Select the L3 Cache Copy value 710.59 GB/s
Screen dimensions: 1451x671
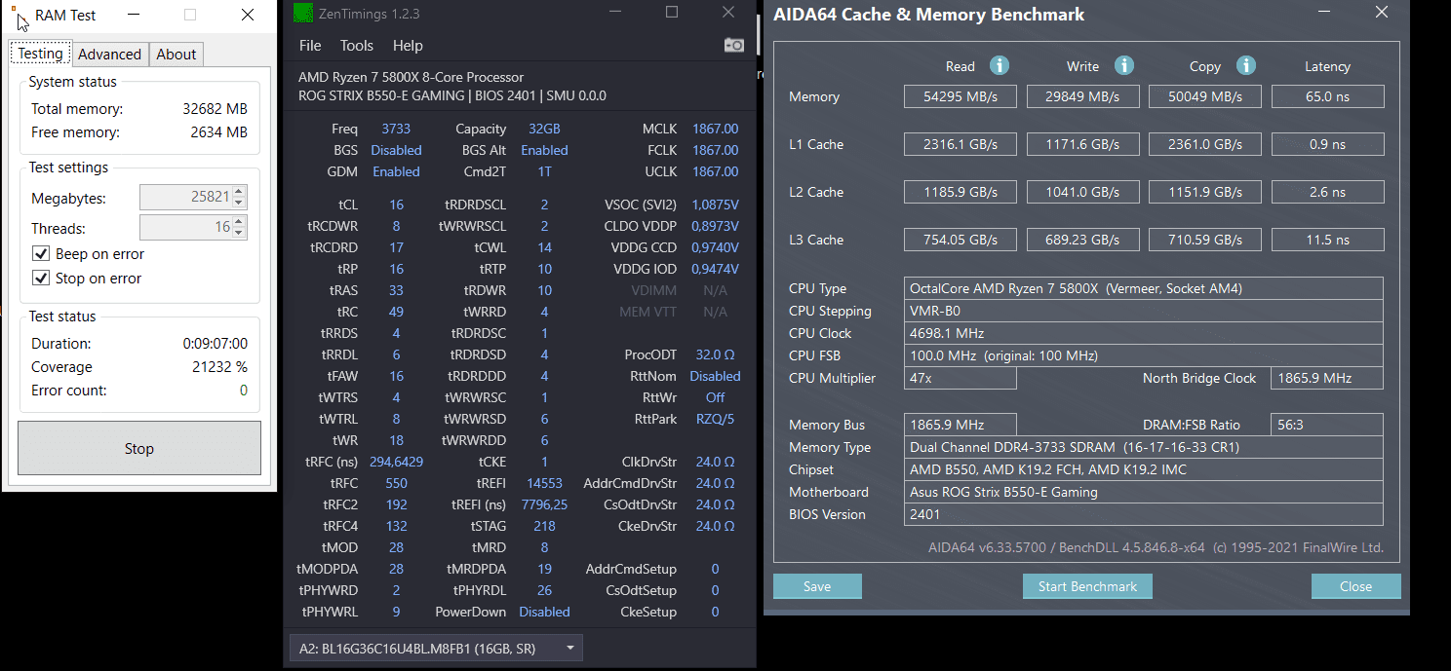1205,240
